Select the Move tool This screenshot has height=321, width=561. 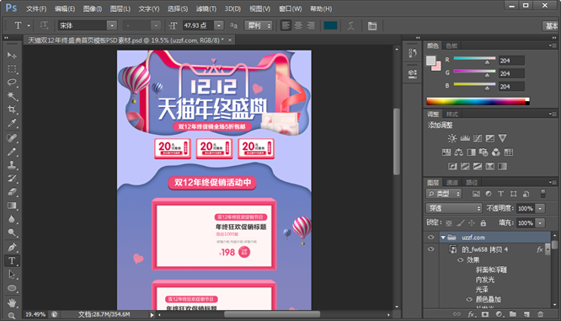tap(12, 55)
